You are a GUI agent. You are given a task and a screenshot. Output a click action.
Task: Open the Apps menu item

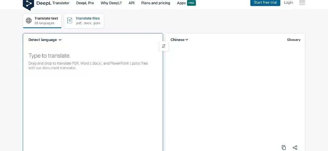pos(181,3)
